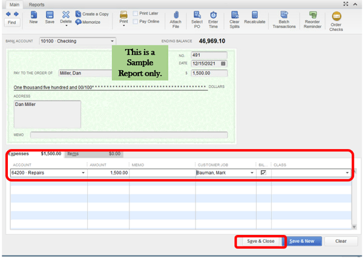The width and height of the screenshot is (363, 258).
Task: Click the Pay to the Order of field
Action: click(x=85, y=73)
